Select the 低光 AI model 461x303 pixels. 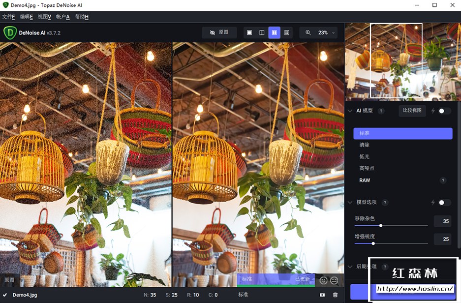(364, 156)
